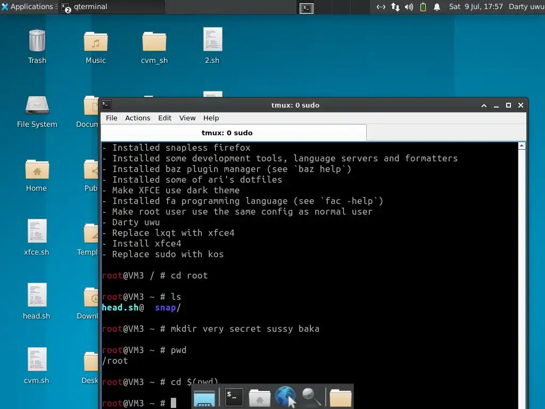Screen dimensions: 545x409
Task: Click the Show Desktop dock icon
Action: tap(204, 397)
